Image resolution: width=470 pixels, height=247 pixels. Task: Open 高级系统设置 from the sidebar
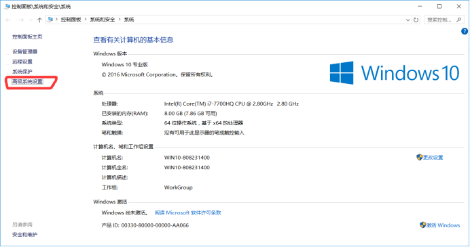27,81
